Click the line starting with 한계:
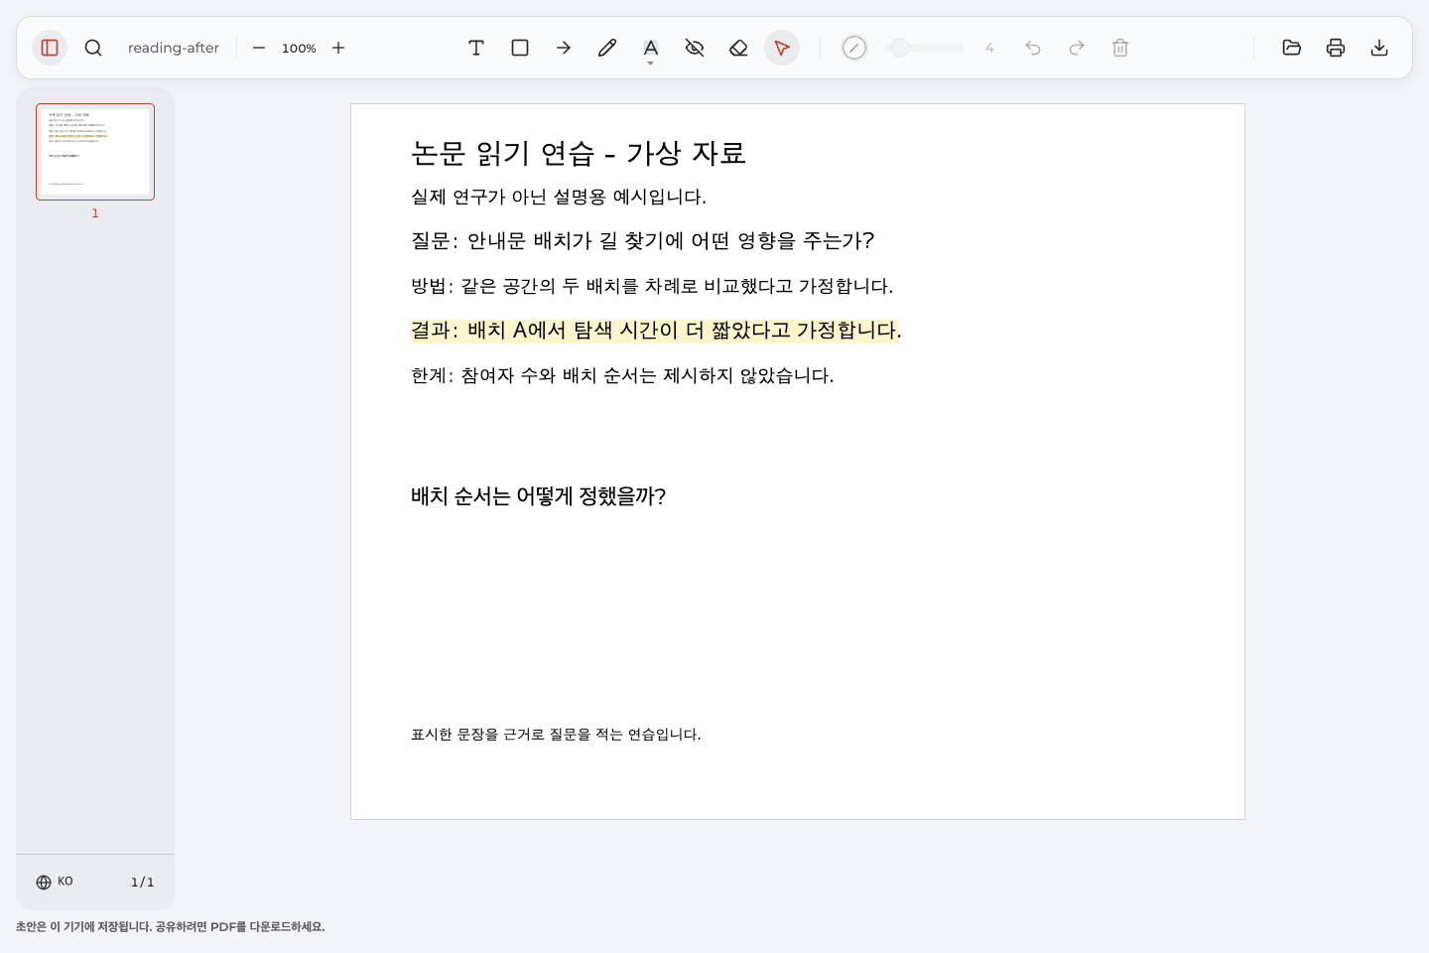The width and height of the screenshot is (1429, 953). (622, 375)
